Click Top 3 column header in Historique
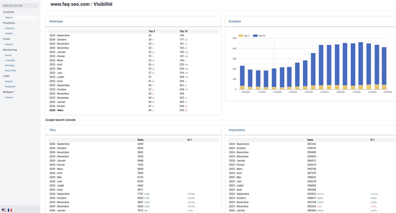Viewport: 396px width, 213px height. [151, 31]
